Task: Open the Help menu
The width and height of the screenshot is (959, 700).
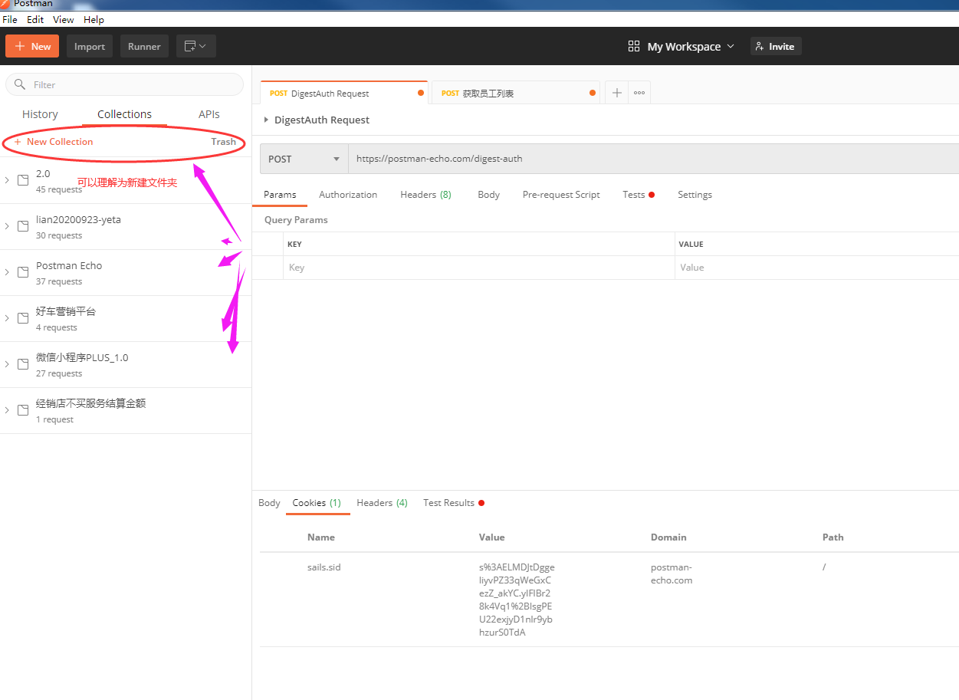Action: (94, 19)
